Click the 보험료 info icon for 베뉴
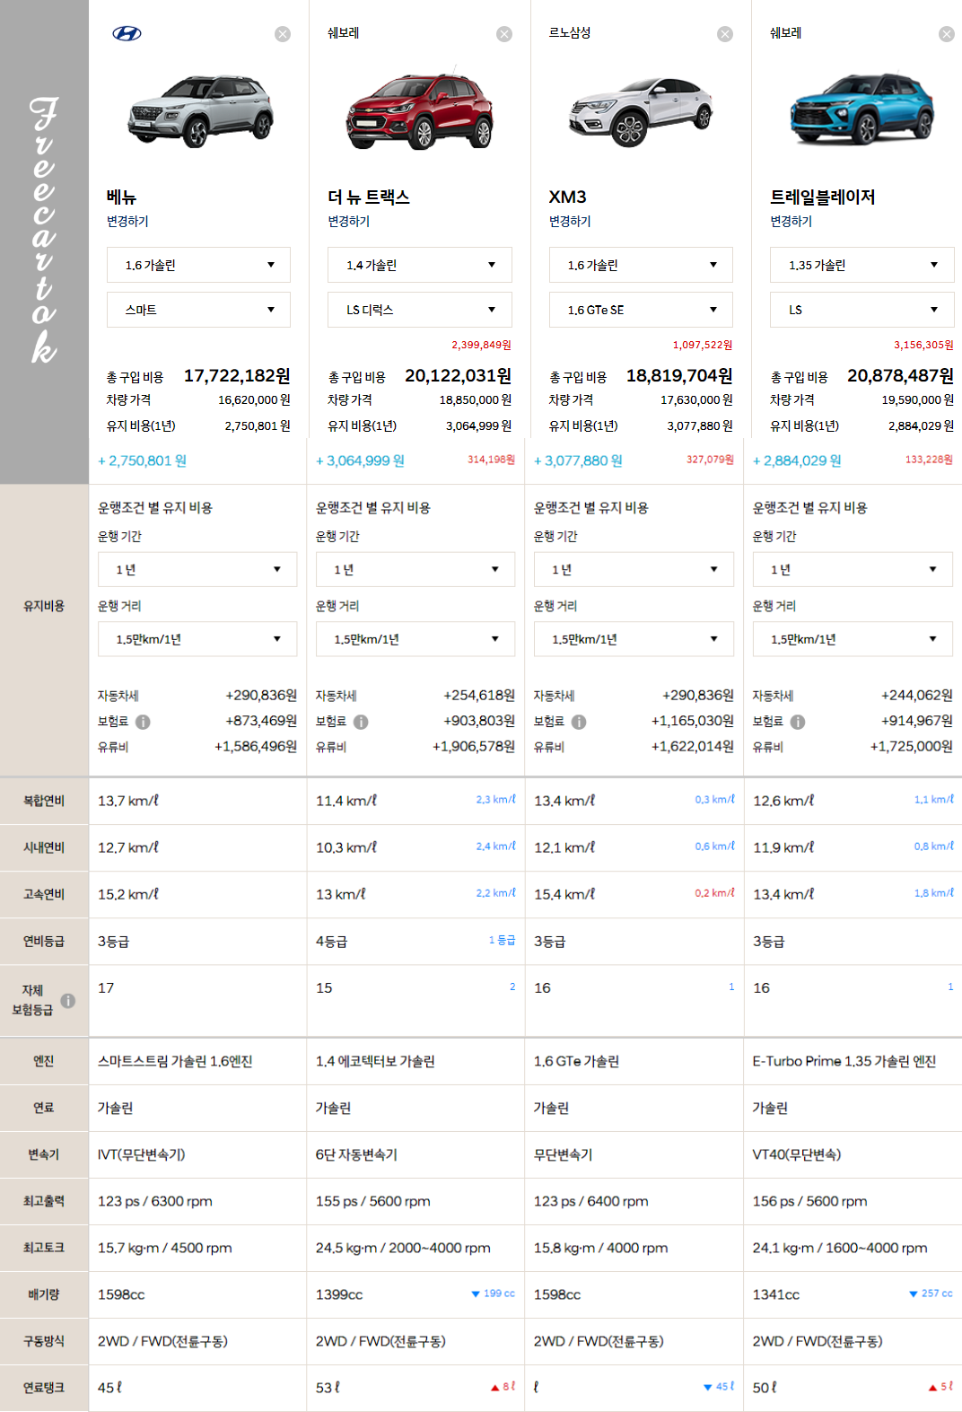 (143, 722)
